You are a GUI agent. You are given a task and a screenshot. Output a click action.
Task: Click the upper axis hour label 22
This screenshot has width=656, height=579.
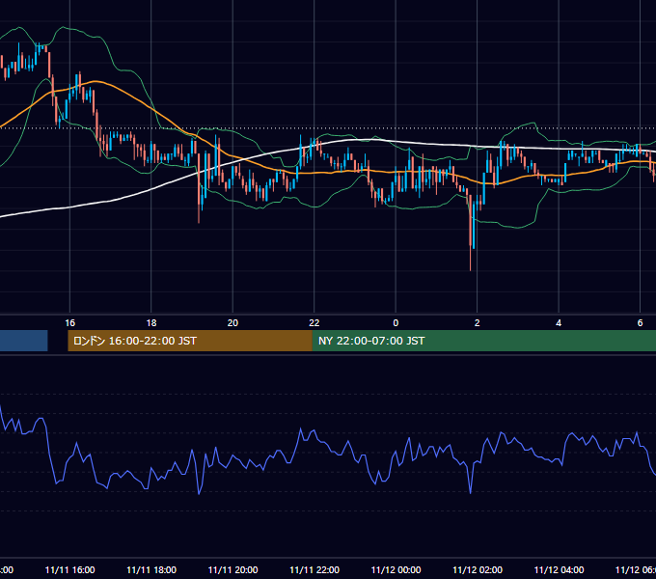[314, 323]
